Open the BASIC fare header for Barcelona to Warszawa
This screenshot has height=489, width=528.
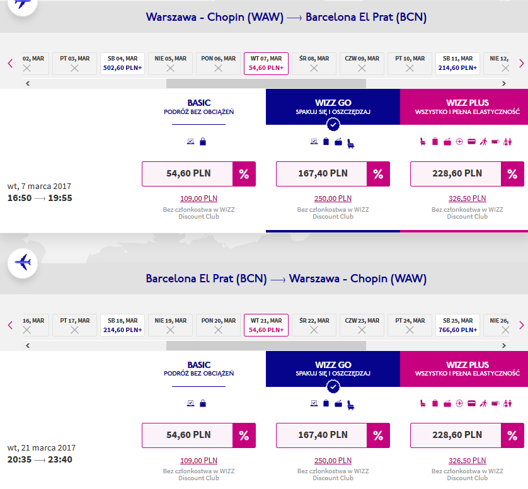coord(198,369)
